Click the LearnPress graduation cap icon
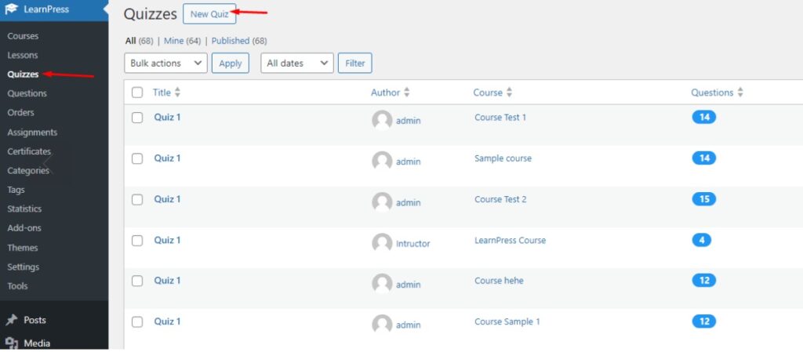The width and height of the screenshot is (803, 352). pyautogui.click(x=13, y=9)
